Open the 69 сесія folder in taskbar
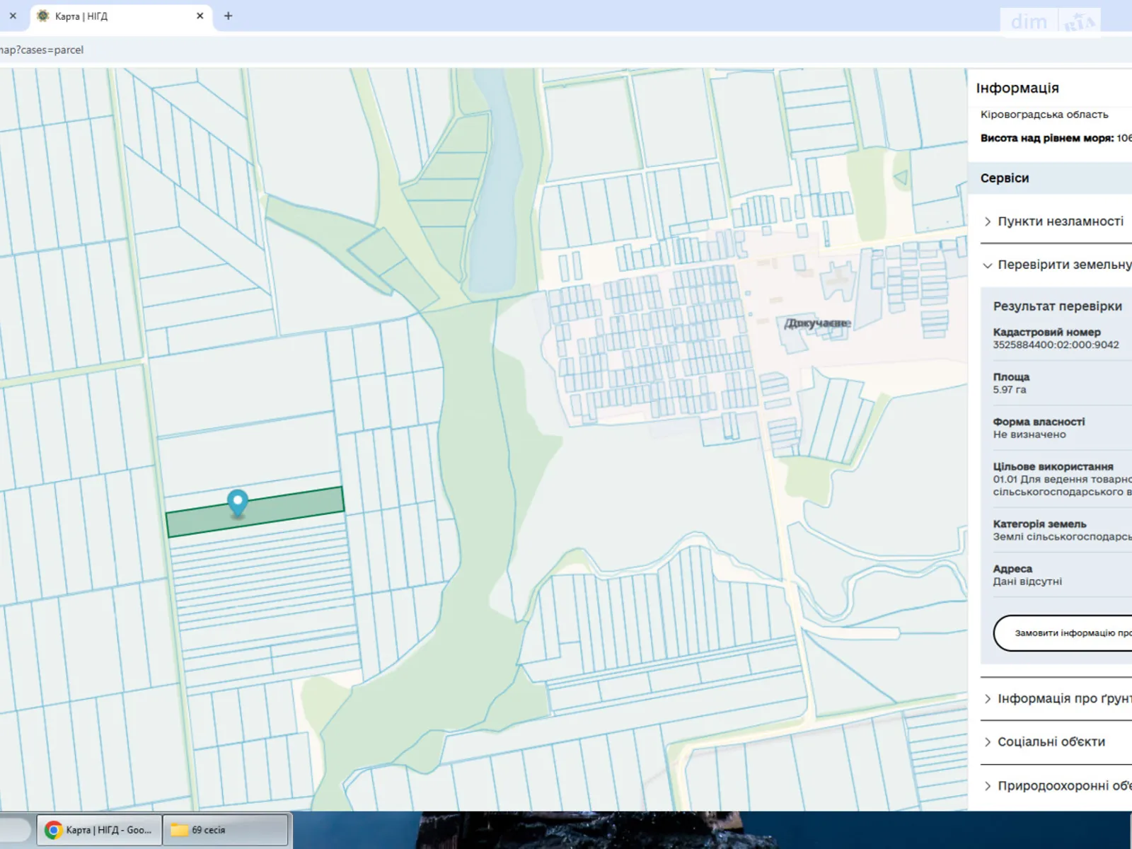The height and width of the screenshot is (849, 1132). (225, 830)
